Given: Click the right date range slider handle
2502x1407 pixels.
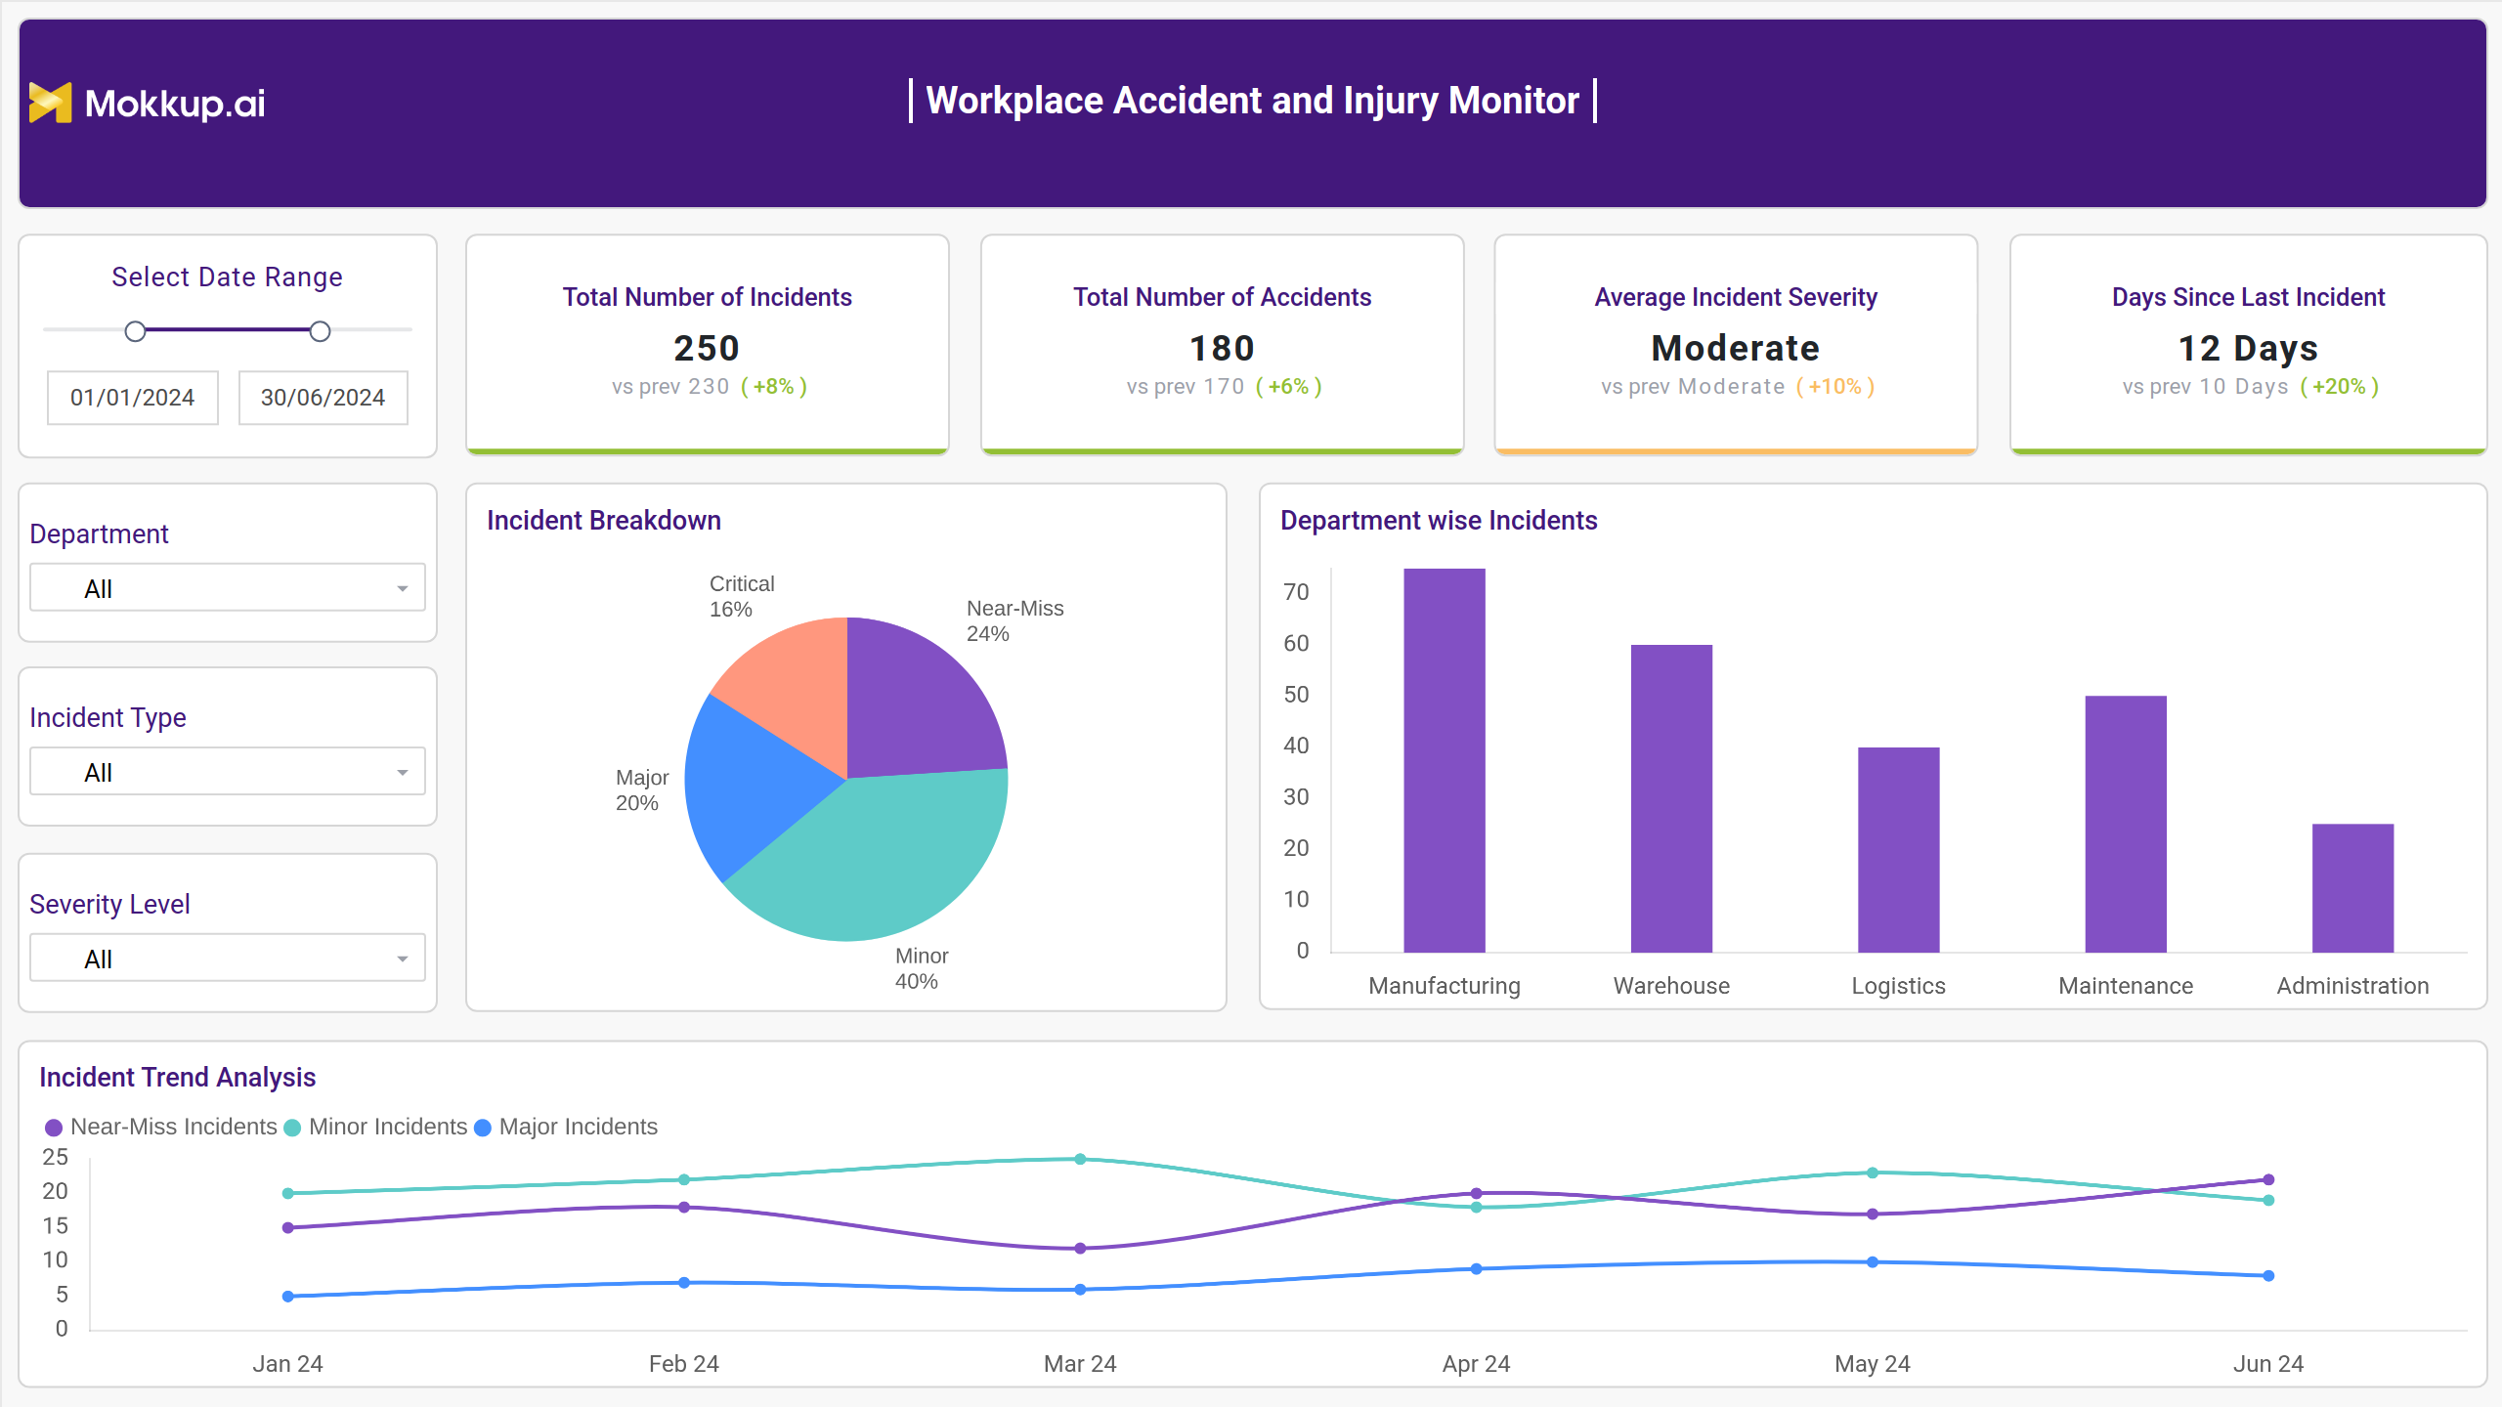Looking at the screenshot, I should coord(320,331).
